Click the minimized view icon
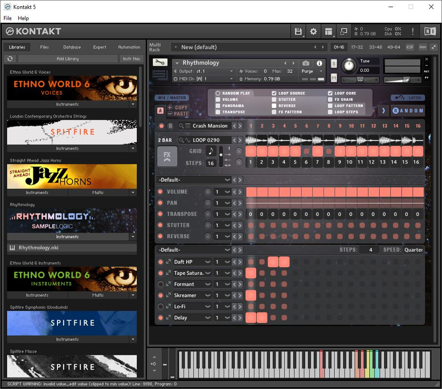 344,31
